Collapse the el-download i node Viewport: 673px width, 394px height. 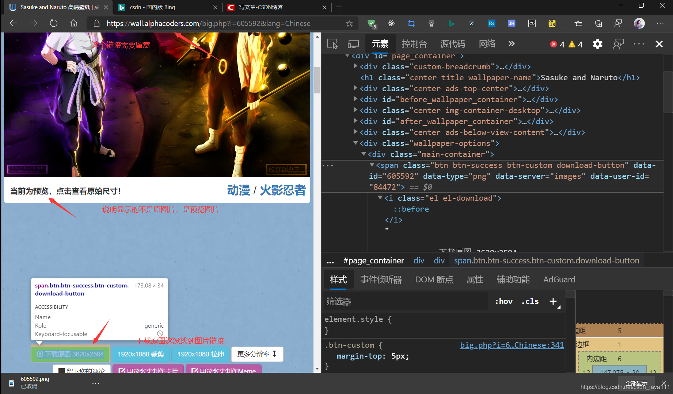(x=380, y=198)
